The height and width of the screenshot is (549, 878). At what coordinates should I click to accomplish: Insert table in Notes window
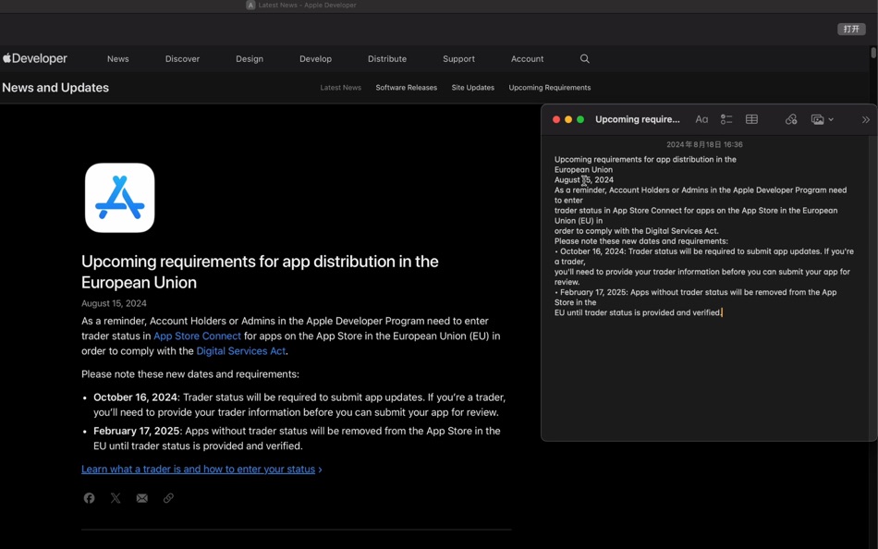tap(752, 119)
